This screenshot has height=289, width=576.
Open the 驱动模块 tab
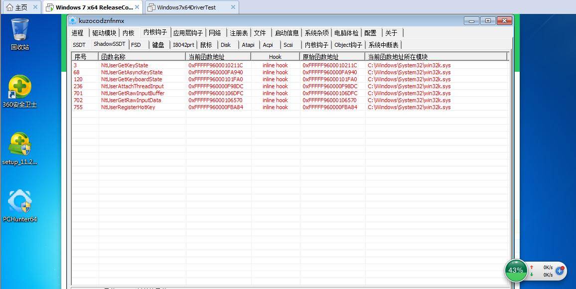point(104,33)
